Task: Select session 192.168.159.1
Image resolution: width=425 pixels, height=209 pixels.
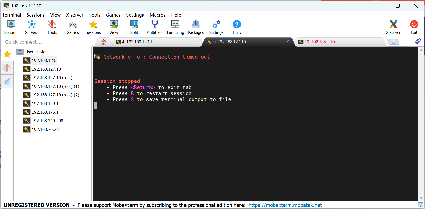Action: 41,103
